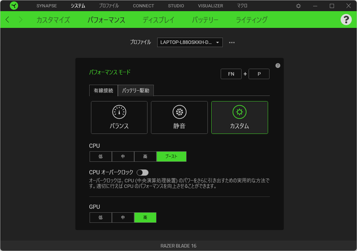Open profile options three-dot menu

pyautogui.click(x=232, y=42)
